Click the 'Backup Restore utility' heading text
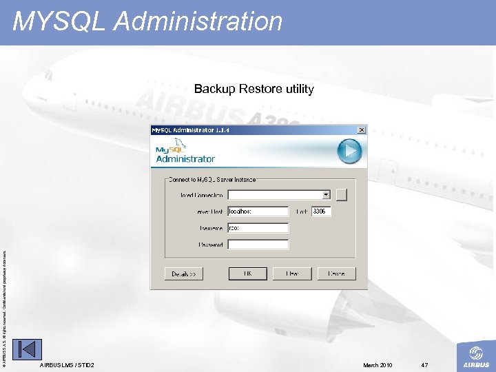496x372 pixels. tap(254, 89)
